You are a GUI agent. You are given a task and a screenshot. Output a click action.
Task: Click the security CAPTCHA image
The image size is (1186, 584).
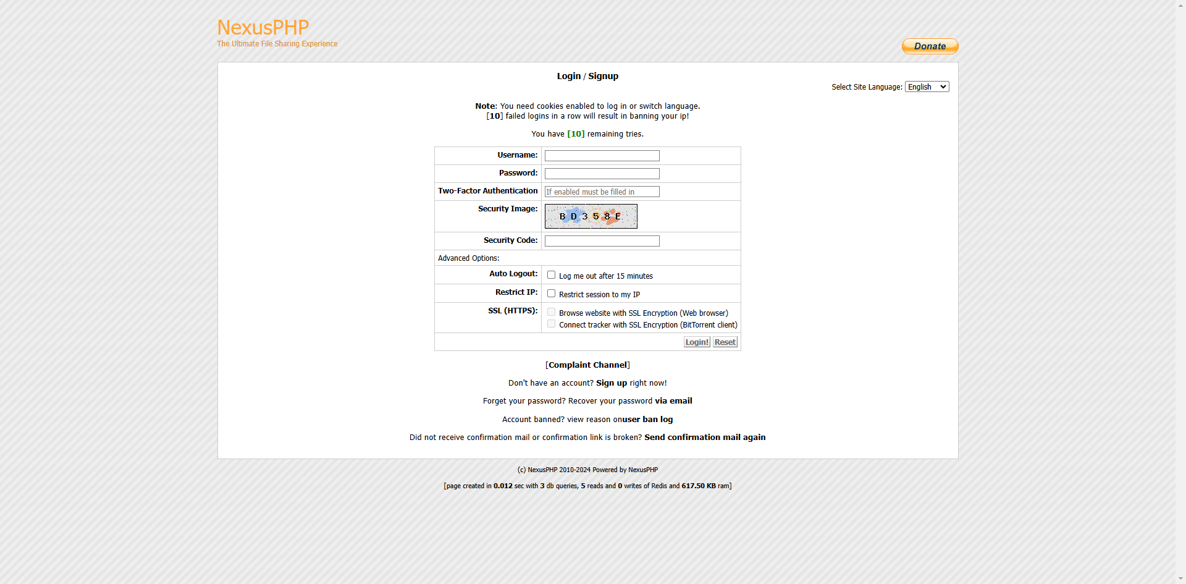[591, 216]
